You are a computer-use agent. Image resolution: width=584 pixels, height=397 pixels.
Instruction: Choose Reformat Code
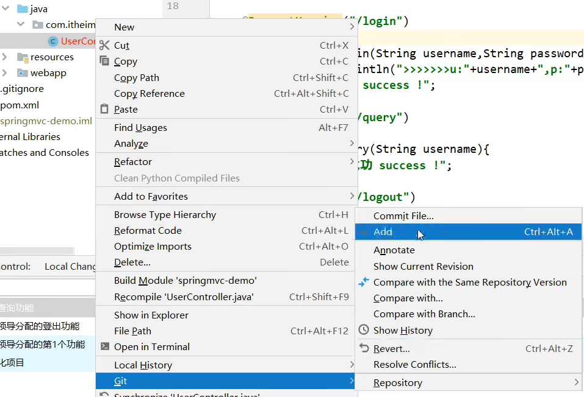[x=225, y=231]
